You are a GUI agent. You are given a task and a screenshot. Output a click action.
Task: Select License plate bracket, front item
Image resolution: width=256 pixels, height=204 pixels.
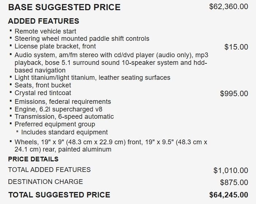[x=55, y=46]
